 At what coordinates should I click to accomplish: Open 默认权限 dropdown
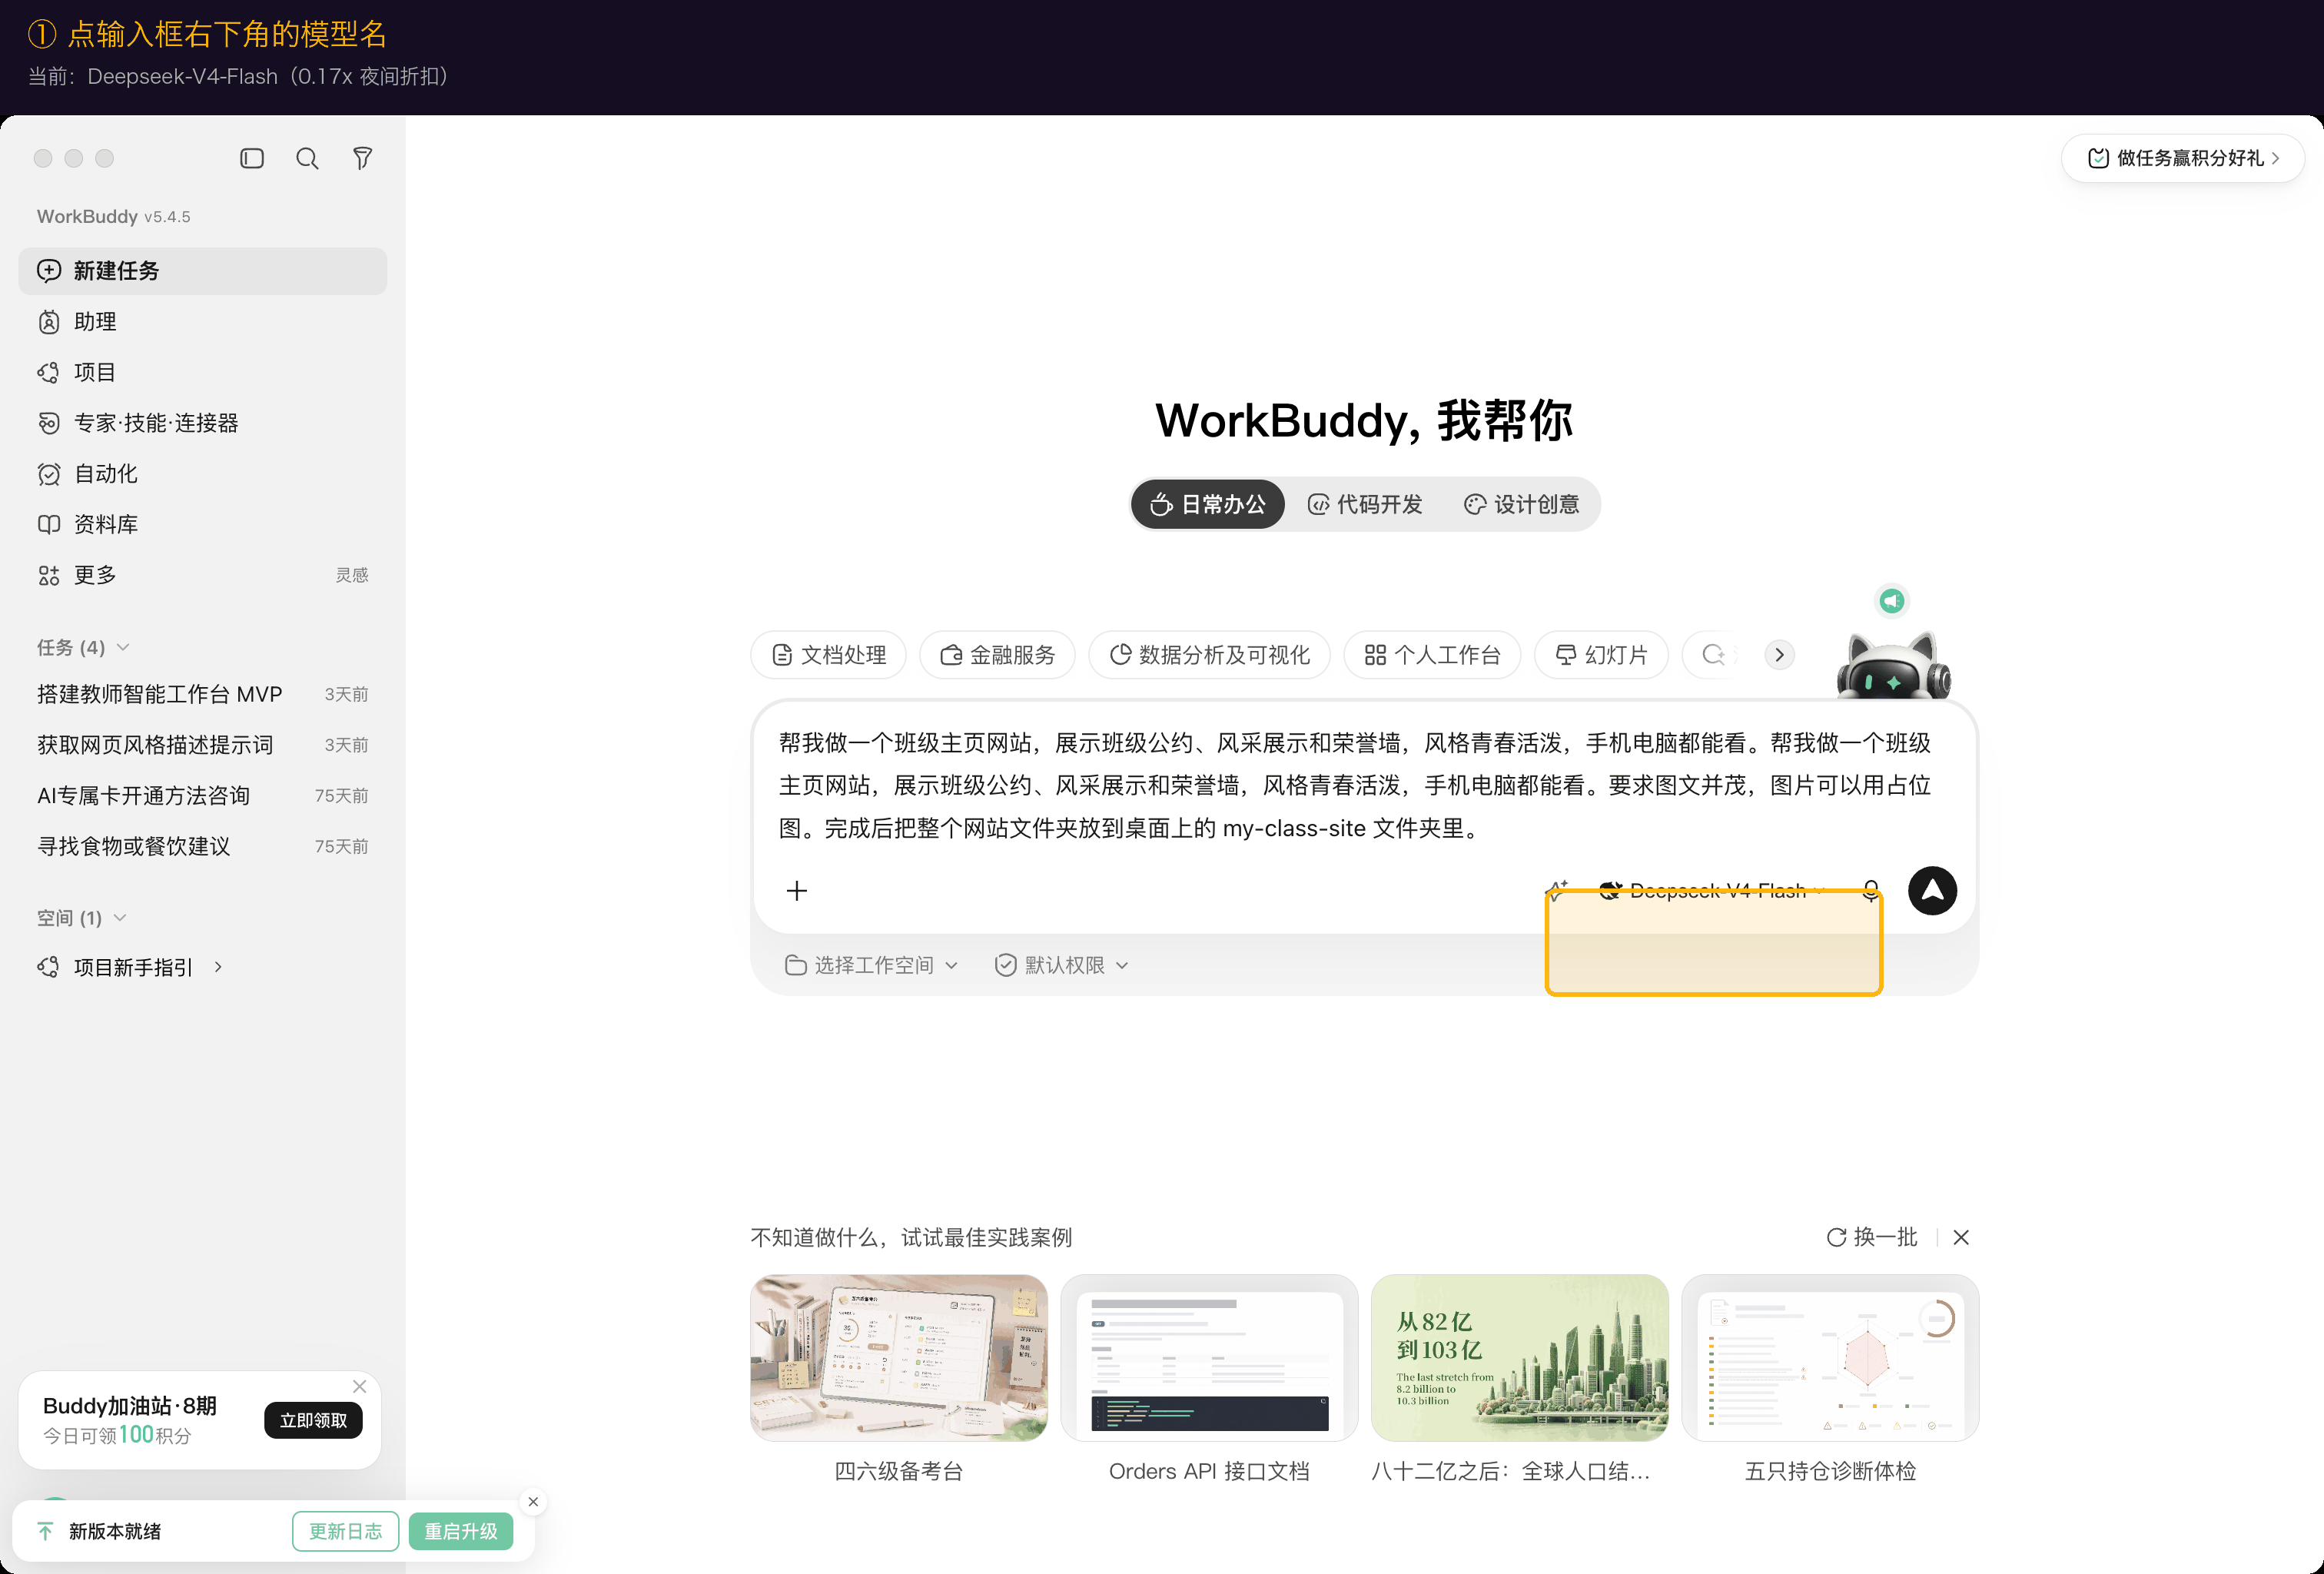coord(1062,965)
